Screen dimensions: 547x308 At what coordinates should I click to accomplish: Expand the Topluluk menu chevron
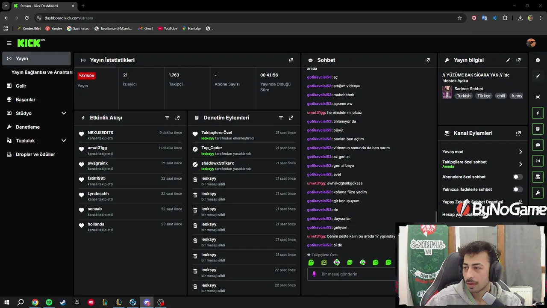(64, 141)
